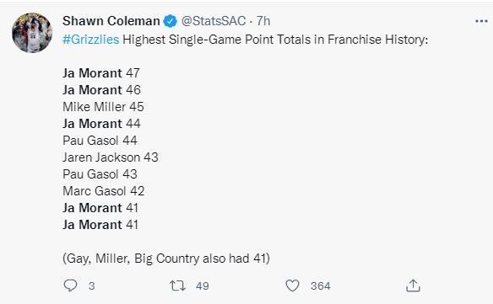Open the tweet's 7h timestamp

(263, 21)
